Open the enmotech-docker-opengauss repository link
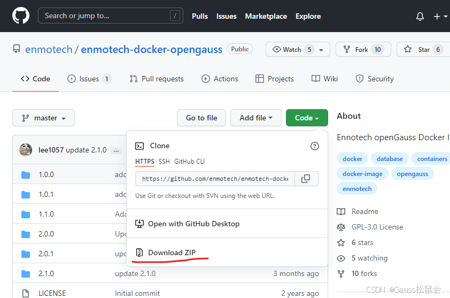This screenshot has width=450, height=298. pyautogui.click(x=152, y=49)
